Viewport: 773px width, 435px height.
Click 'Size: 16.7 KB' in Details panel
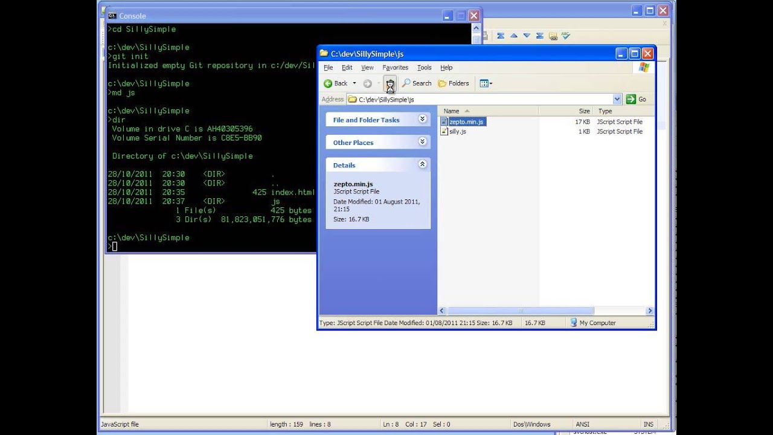[x=351, y=219]
